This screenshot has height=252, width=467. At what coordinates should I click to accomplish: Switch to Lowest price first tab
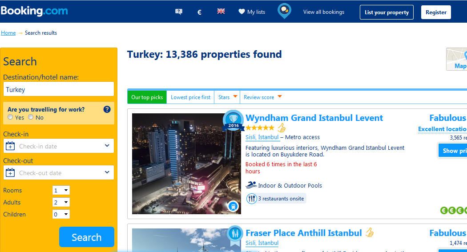190,97
